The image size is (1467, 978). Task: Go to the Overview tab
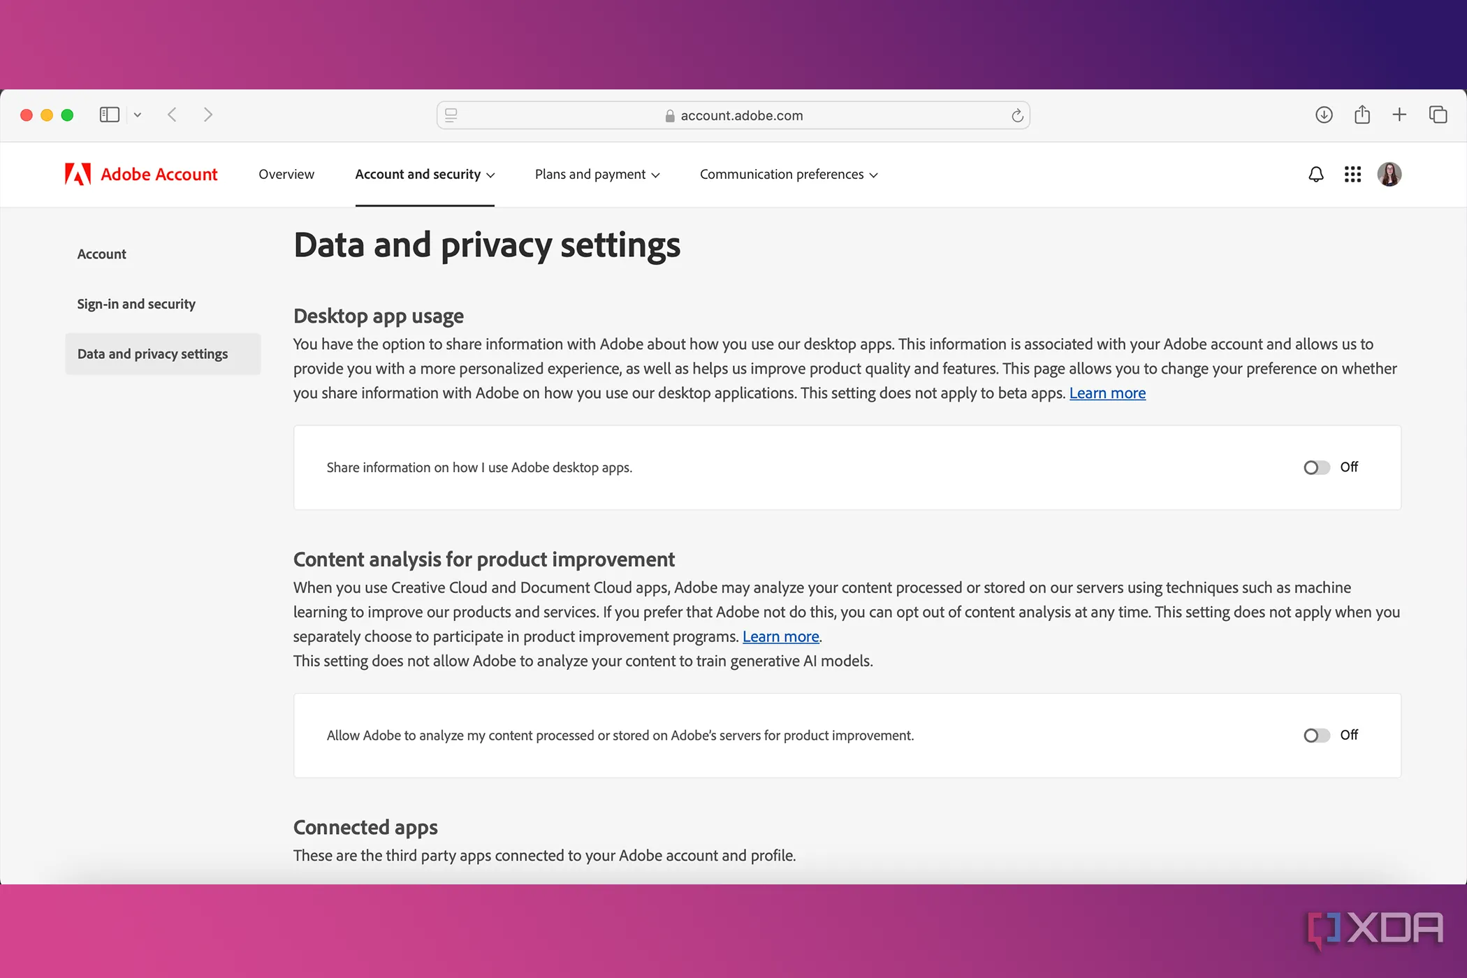click(x=286, y=174)
